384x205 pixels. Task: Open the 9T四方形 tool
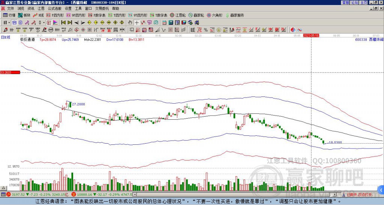click(138, 15)
